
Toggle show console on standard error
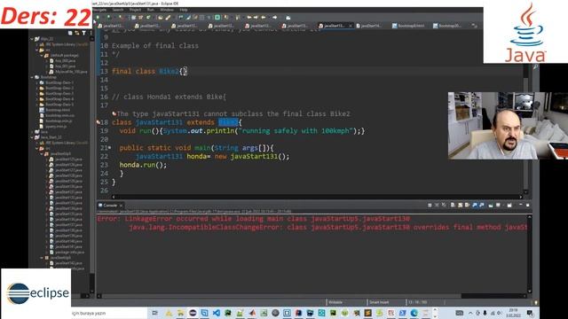coord(482,205)
